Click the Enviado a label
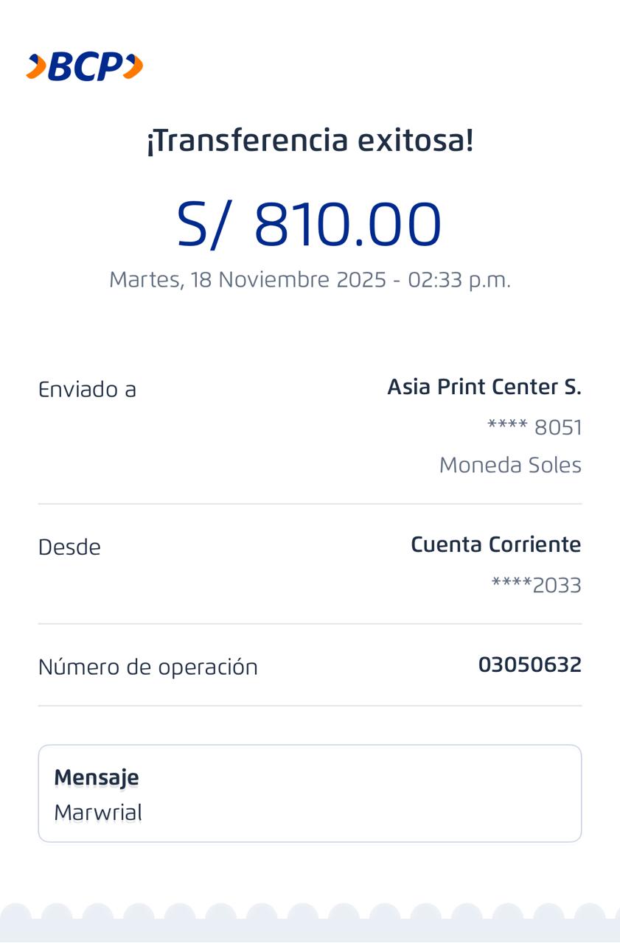Viewport: 620px width, 943px height. [87, 389]
